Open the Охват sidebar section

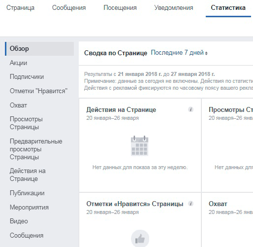pyautogui.click(x=18, y=105)
